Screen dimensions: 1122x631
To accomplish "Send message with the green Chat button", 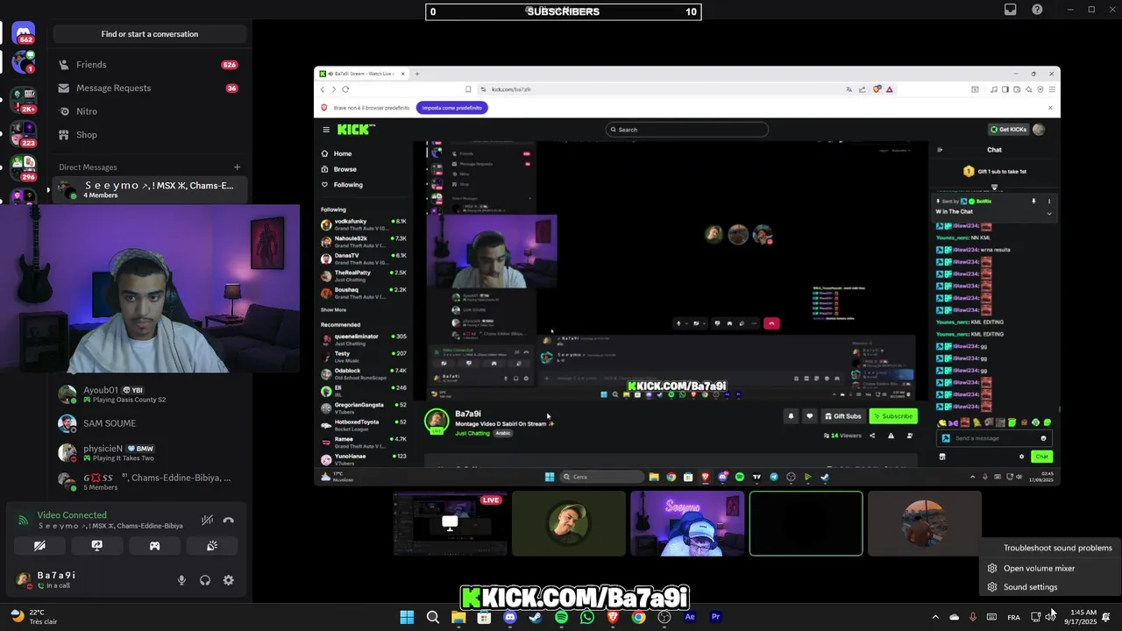I will (1041, 457).
